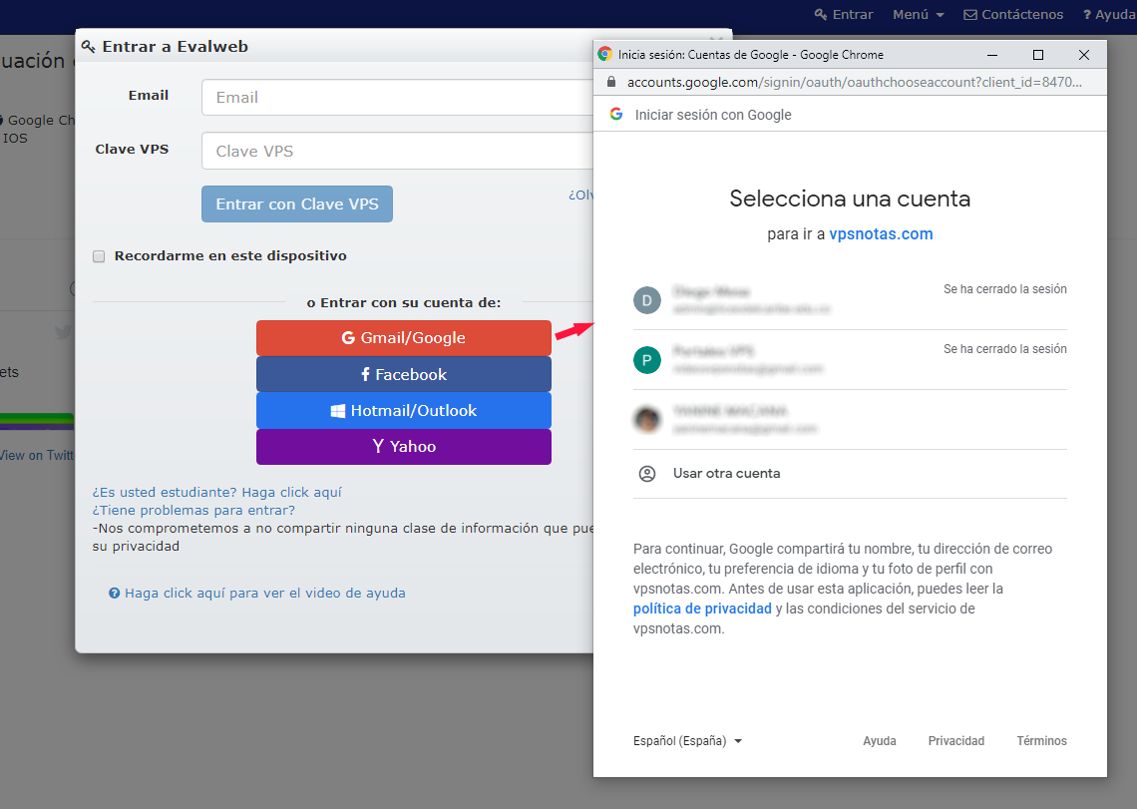Viewport: 1137px width, 809px height.
Task: Open the Español (España) language dropdown
Action: point(687,741)
